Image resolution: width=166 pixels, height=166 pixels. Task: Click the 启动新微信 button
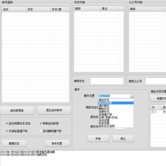(17, 111)
